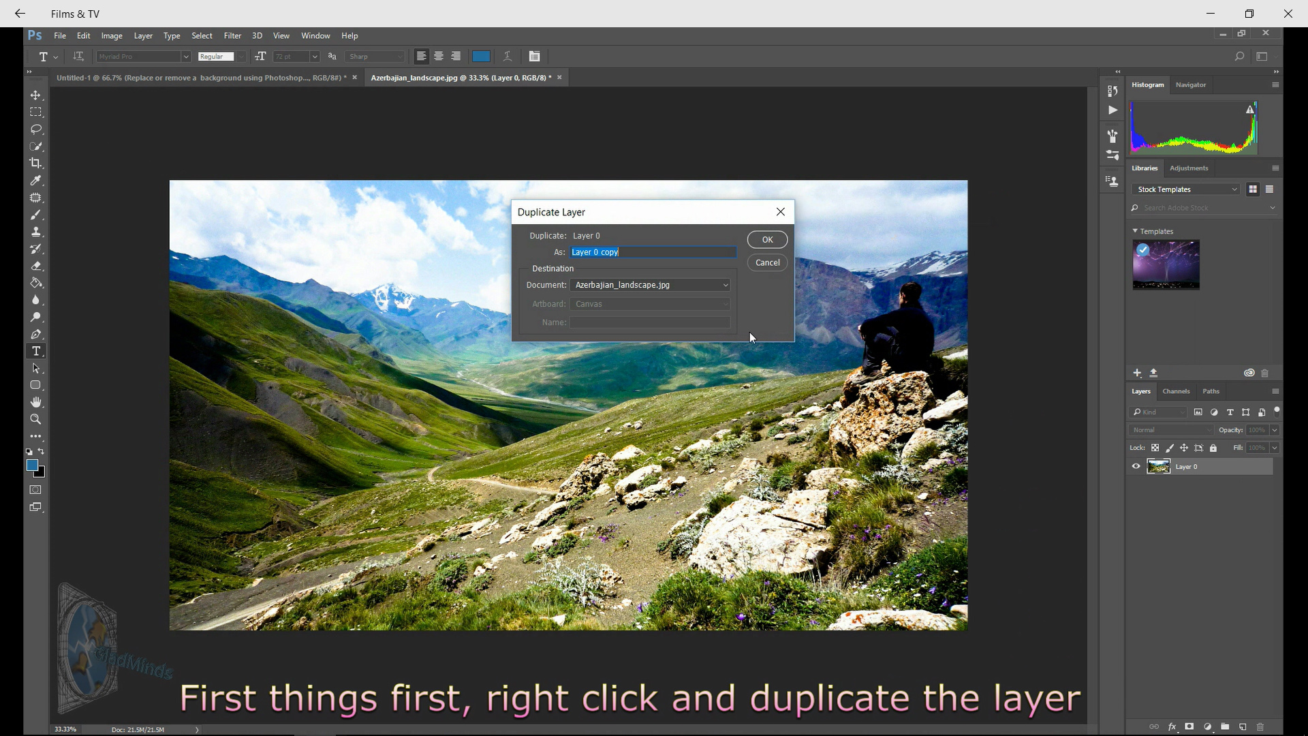Activate the Zoom tool
Screen dimensions: 1308x736
click(35, 419)
